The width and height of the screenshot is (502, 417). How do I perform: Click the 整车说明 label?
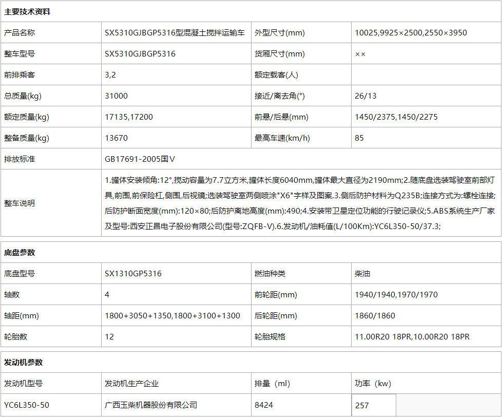(20, 203)
